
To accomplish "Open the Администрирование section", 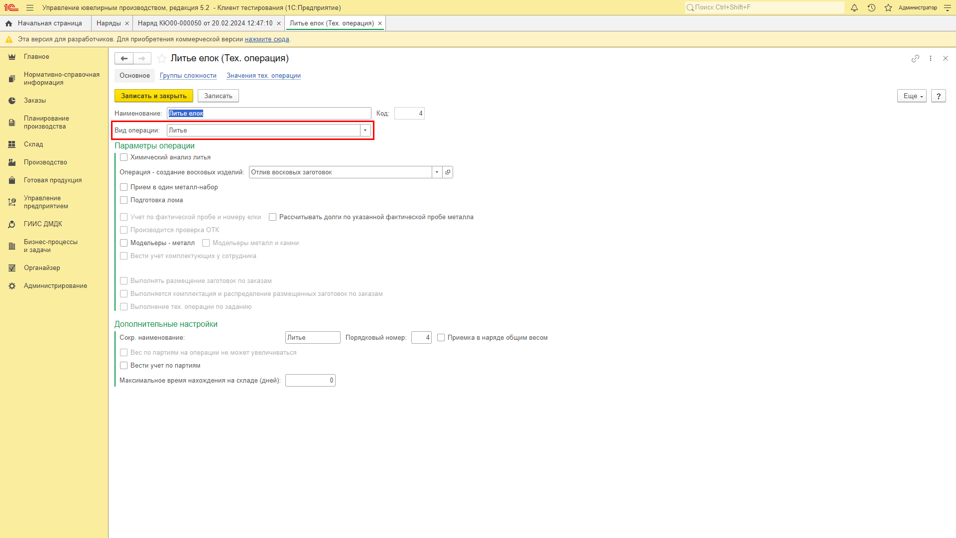I will tap(54, 286).
